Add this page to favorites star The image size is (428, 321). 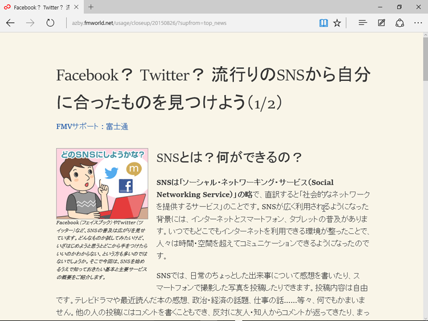337,23
